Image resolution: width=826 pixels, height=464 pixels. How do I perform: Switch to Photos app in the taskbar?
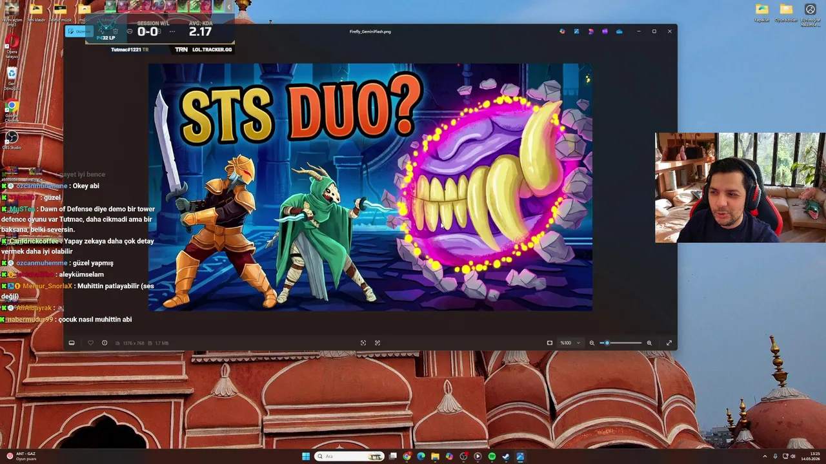click(520, 456)
